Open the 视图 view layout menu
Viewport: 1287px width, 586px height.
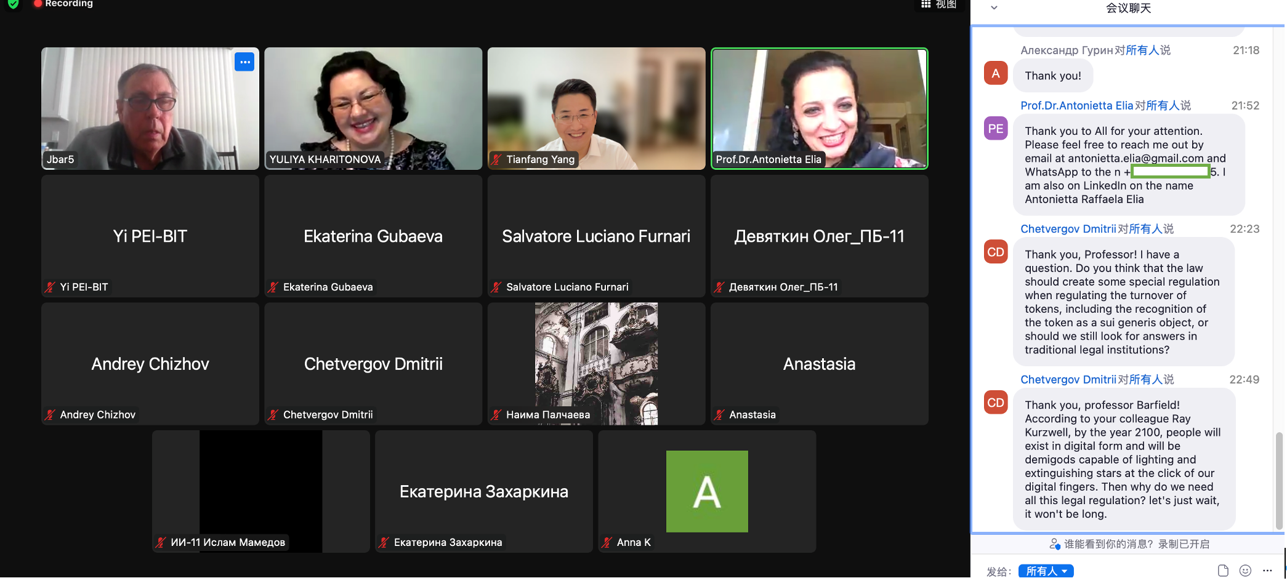(938, 4)
